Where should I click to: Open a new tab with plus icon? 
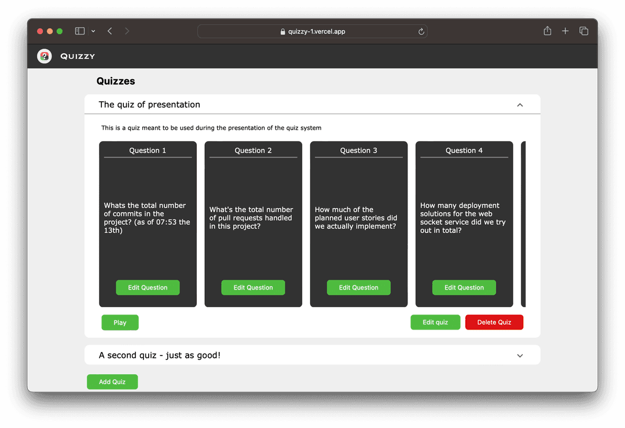(565, 31)
